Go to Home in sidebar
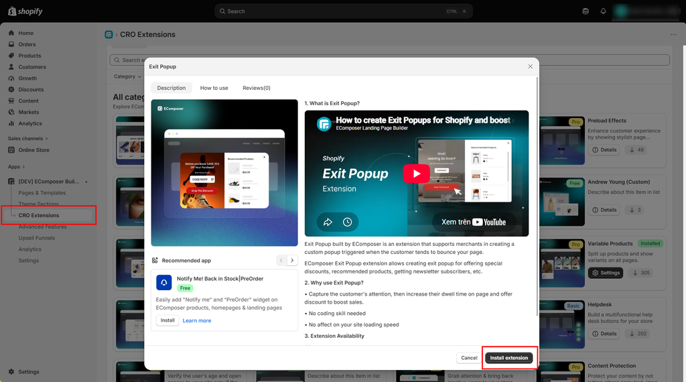 26,33
